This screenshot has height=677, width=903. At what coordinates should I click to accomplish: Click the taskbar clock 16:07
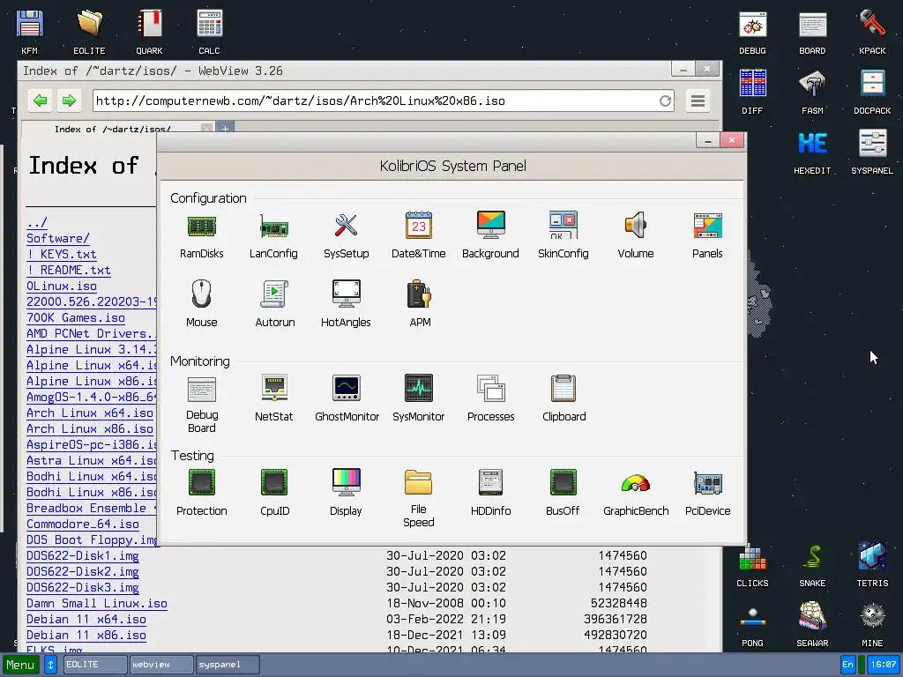tap(884, 665)
